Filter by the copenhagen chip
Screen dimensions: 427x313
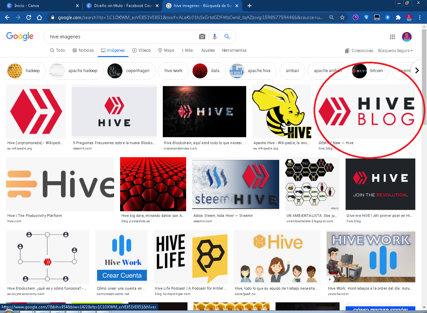131,71
